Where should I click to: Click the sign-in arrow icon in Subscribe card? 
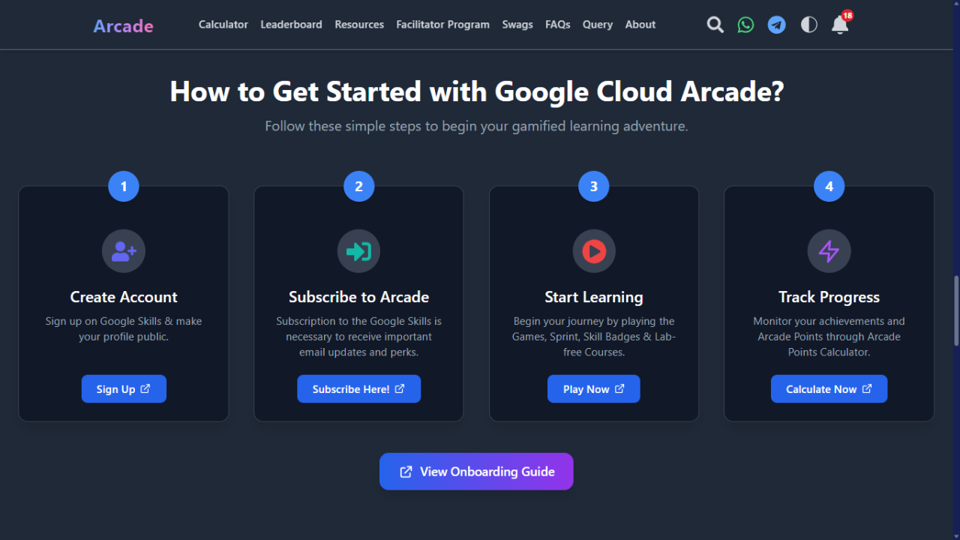358,251
